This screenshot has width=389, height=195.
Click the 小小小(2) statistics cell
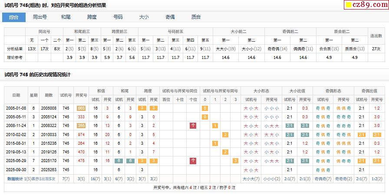point(271,179)
